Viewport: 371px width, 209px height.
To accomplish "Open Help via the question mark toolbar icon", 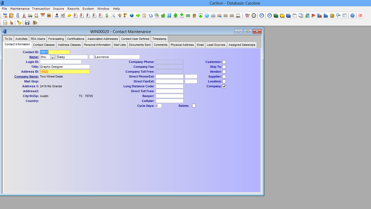I will (353, 15).
